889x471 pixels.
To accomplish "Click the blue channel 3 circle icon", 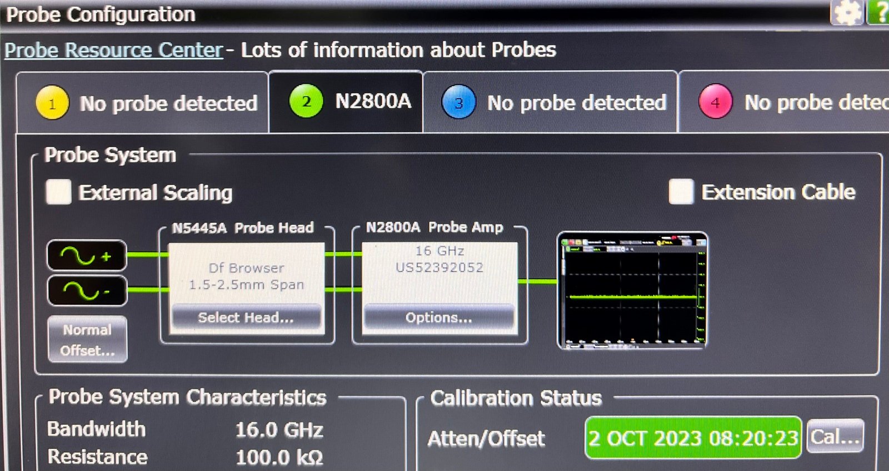I will click(x=458, y=102).
